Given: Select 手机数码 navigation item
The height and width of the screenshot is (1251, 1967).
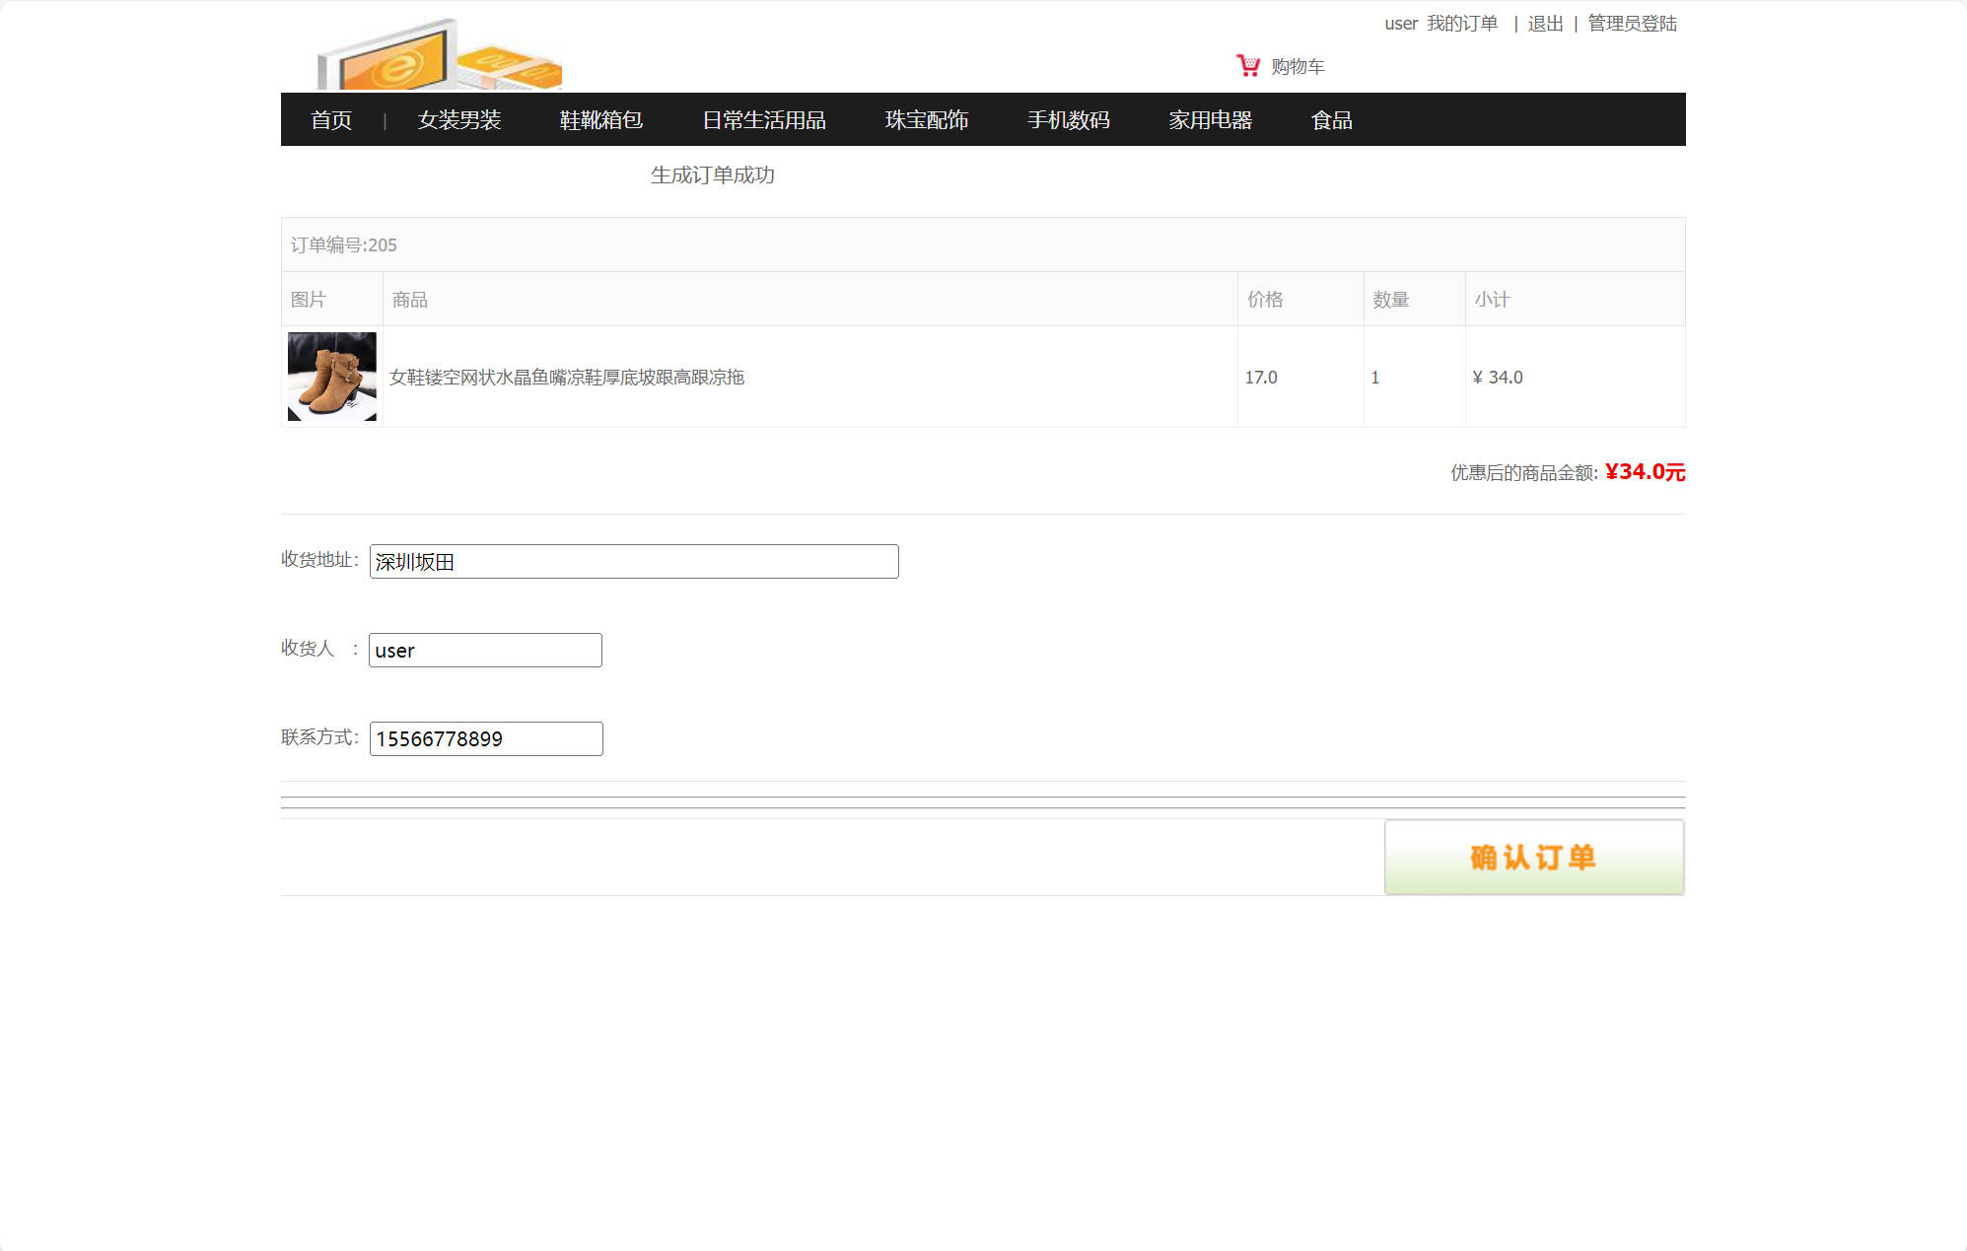Looking at the screenshot, I should [x=1069, y=120].
